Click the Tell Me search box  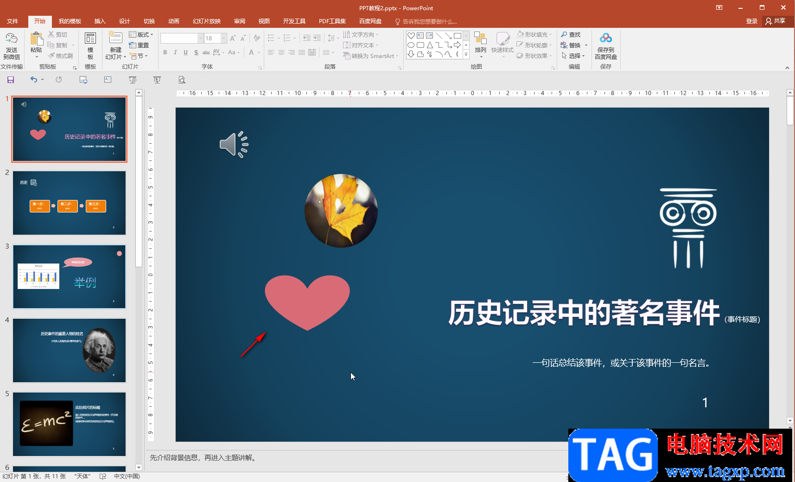pos(426,21)
